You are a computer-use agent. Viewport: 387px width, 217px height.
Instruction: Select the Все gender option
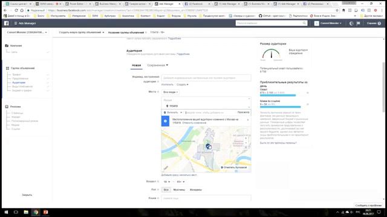(166, 190)
